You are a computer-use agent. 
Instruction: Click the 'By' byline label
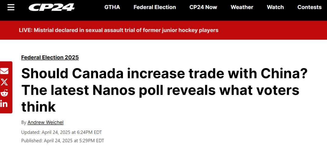(24, 122)
